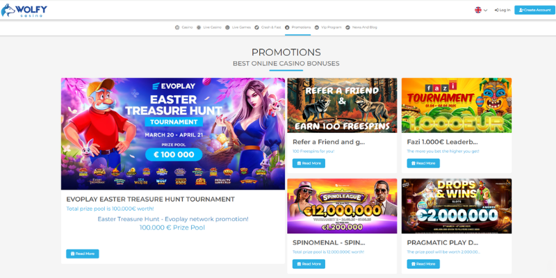Click the Crash & Fast nav icon
556x278 pixels.
pyautogui.click(x=256, y=27)
